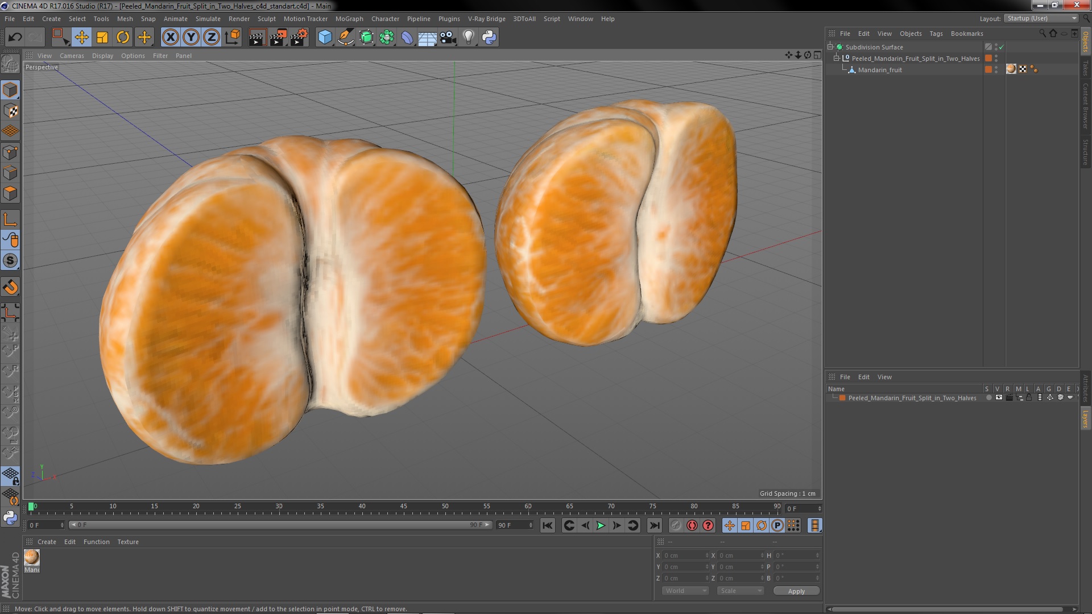Click the Render to Picture Viewer icon

coord(278,38)
